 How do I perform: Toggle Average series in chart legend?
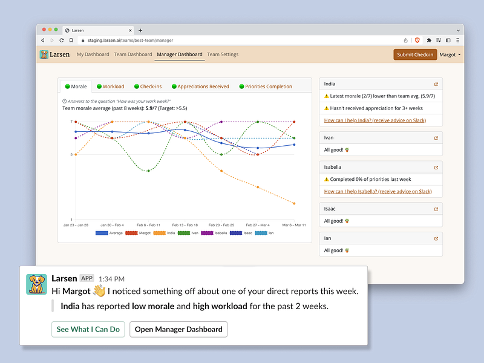tap(110, 233)
